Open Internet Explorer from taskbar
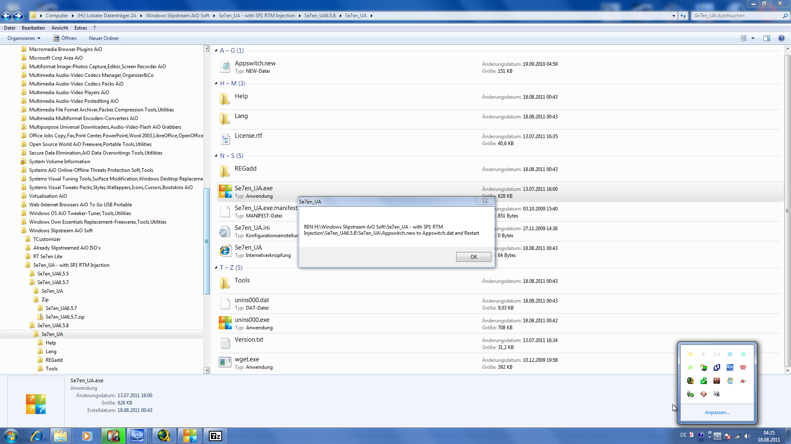The width and height of the screenshot is (791, 444). [x=37, y=436]
